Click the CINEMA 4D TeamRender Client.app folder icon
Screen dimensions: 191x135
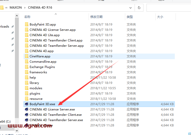point(27,40)
